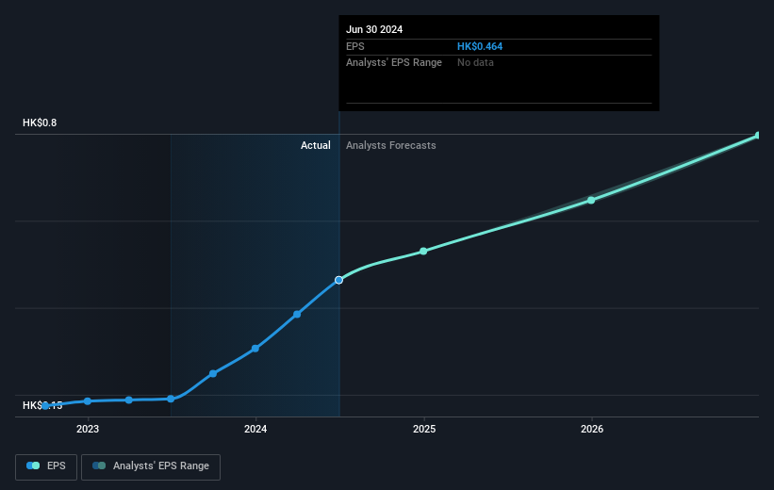Click the 2026 forecast EPS data point

click(591, 200)
